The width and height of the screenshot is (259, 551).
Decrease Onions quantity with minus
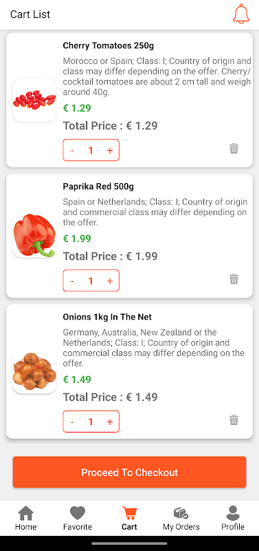(x=72, y=422)
